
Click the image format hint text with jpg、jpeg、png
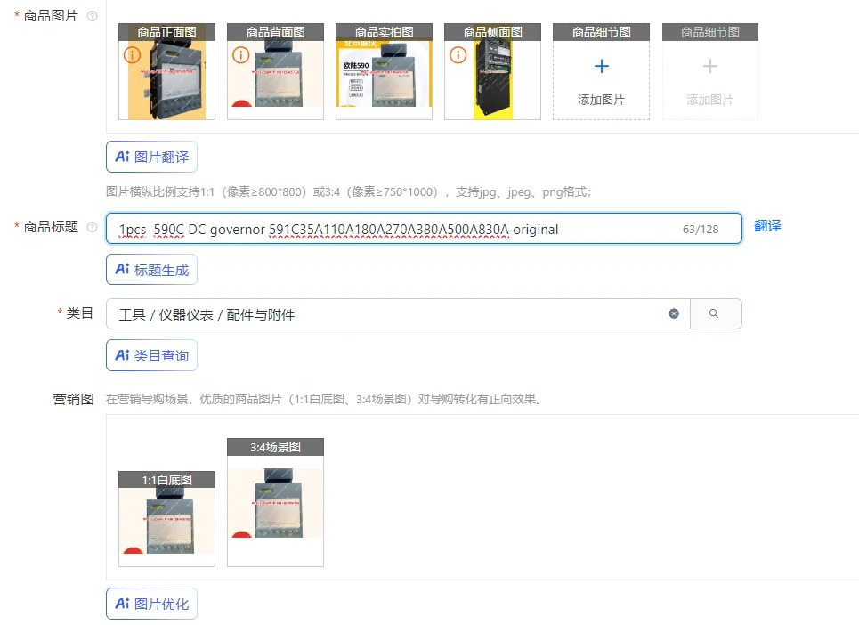pyautogui.click(x=349, y=191)
